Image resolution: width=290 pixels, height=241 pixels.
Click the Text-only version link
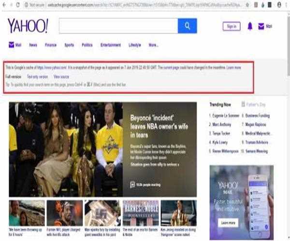coord(37,77)
